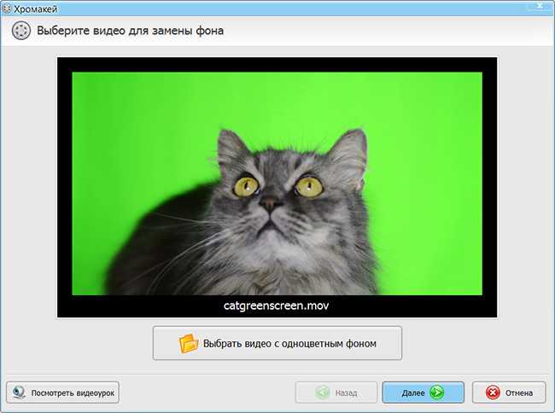Viewport: 555px width, 413px height.
Task: Click the Далее (Next) button
Action: (423, 393)
